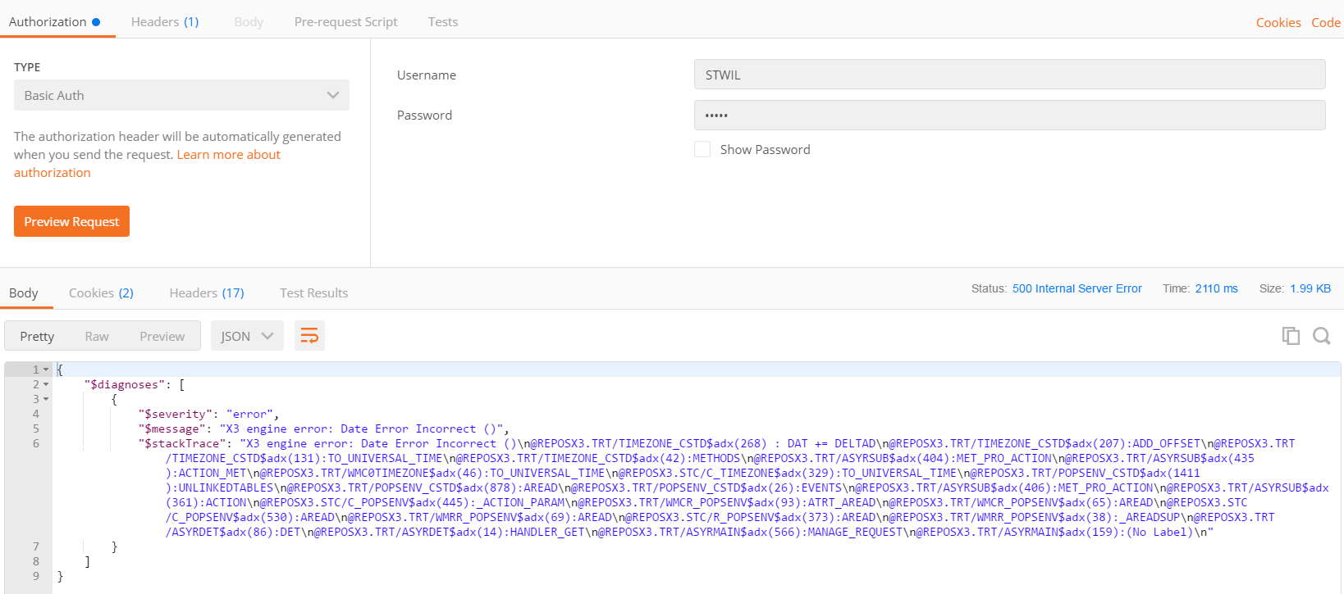Toggle line wrap icon in response toolbar
The height and width of the screenshot is (594, 1344).
309,336
